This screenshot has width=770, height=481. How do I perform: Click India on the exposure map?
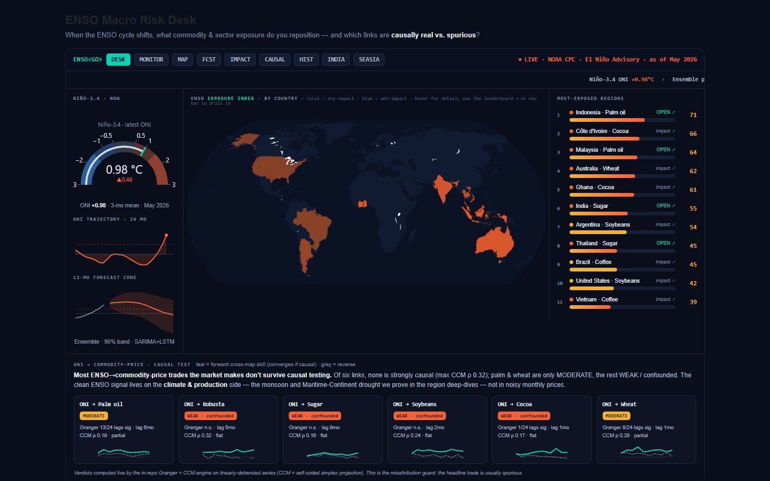coord(444,188)
